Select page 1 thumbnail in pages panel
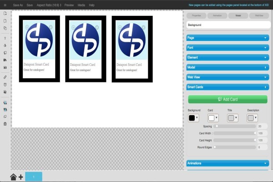 click(34, 177)
